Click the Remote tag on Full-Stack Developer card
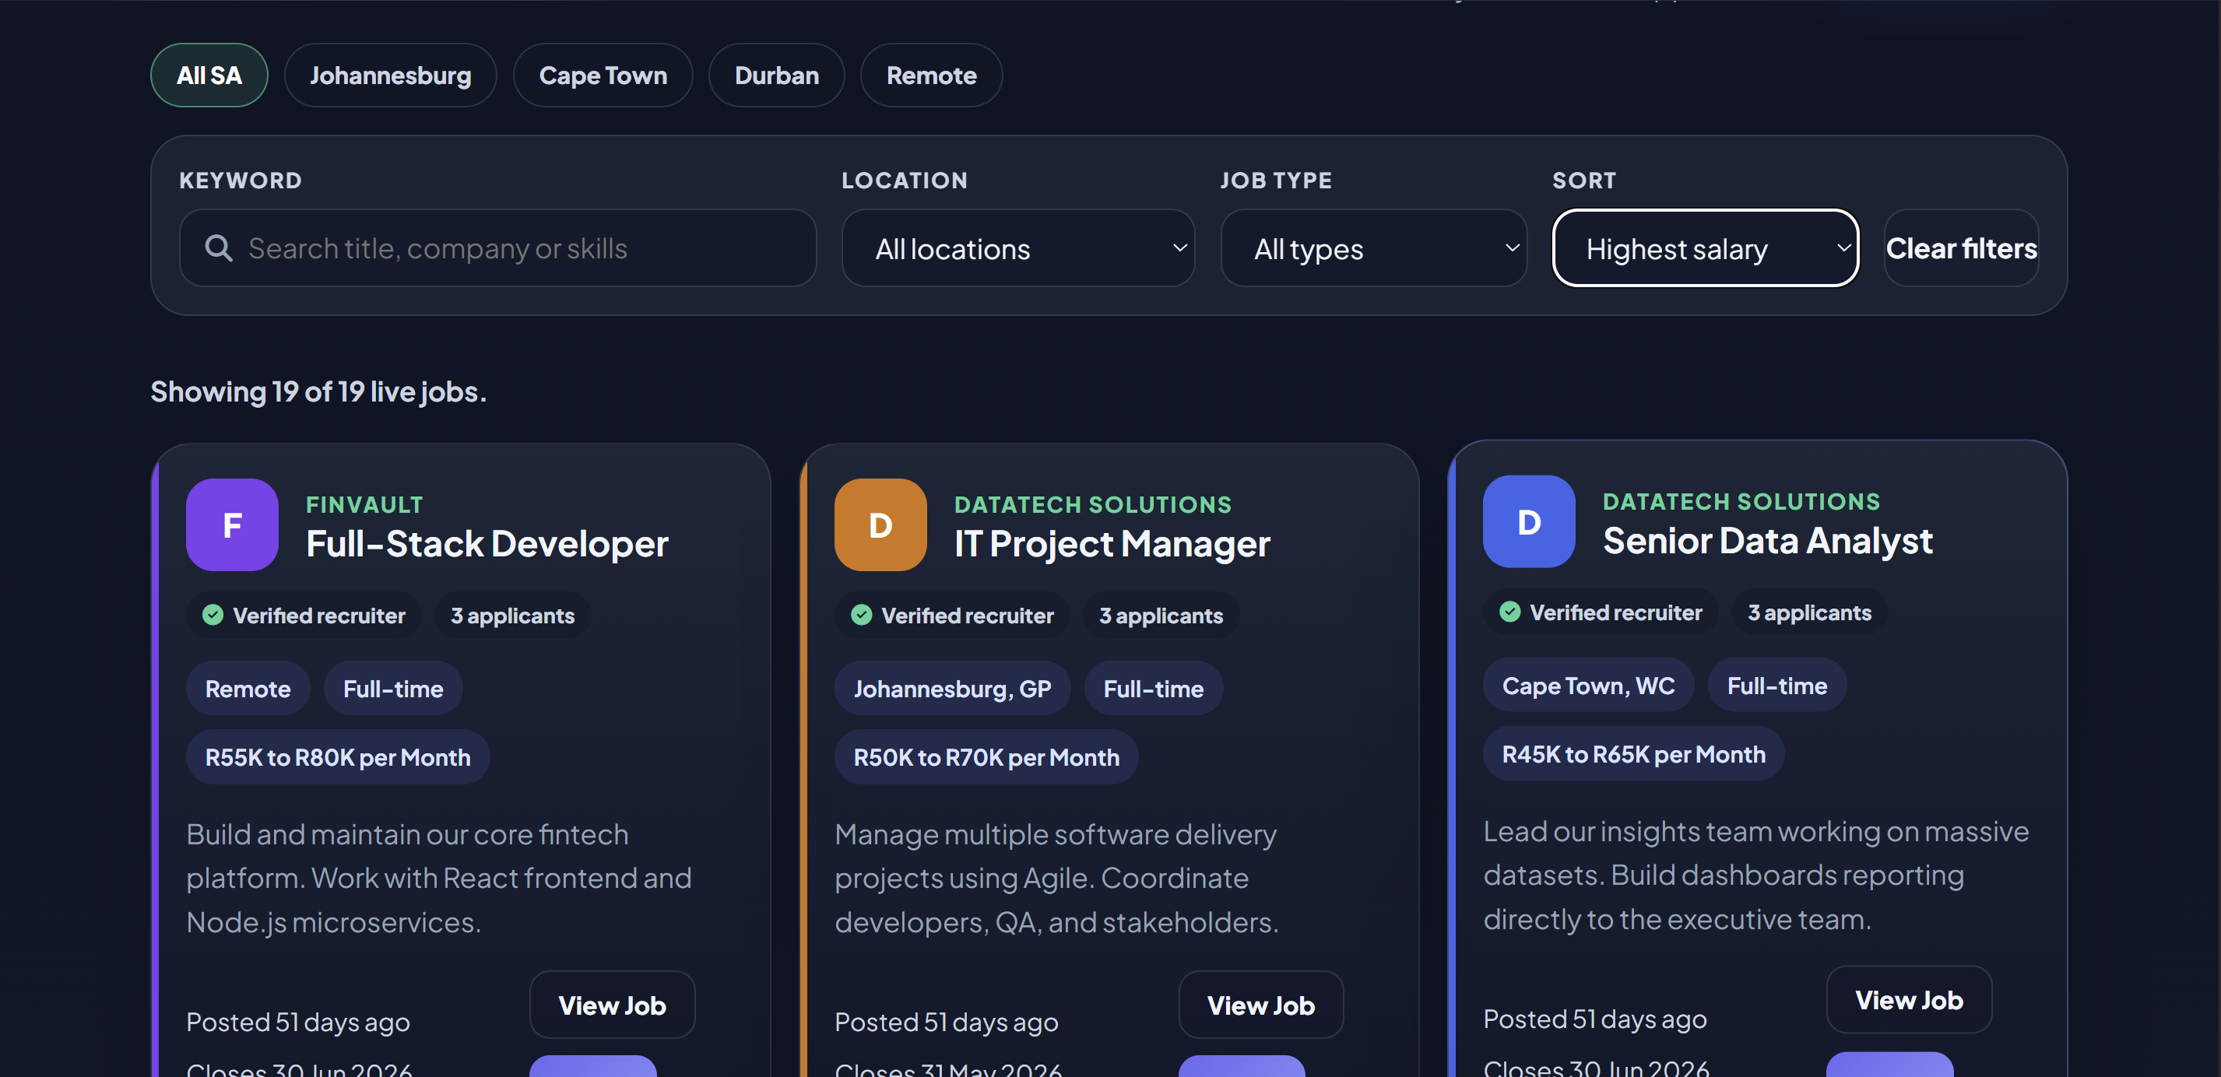This screenshot has width=2221, height=1077. point(248,689)
